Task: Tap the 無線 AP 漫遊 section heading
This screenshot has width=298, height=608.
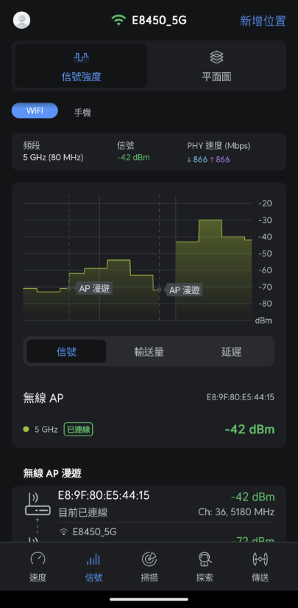Action: click(52, 473)
